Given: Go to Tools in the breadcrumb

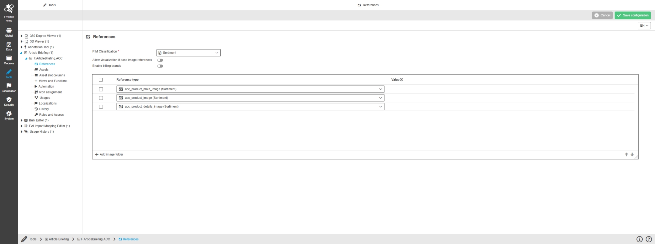Looking at the screenshot, I should click(33, 239).
